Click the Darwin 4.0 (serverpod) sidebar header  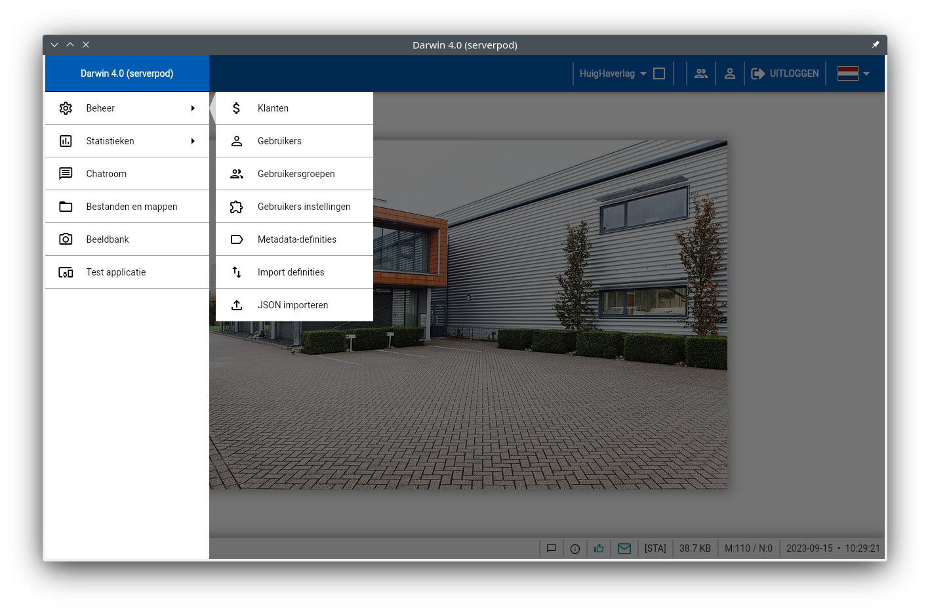[127, 73]
